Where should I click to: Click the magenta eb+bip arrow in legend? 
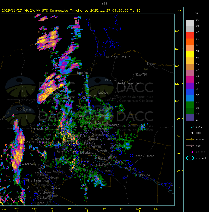(190, 152)
